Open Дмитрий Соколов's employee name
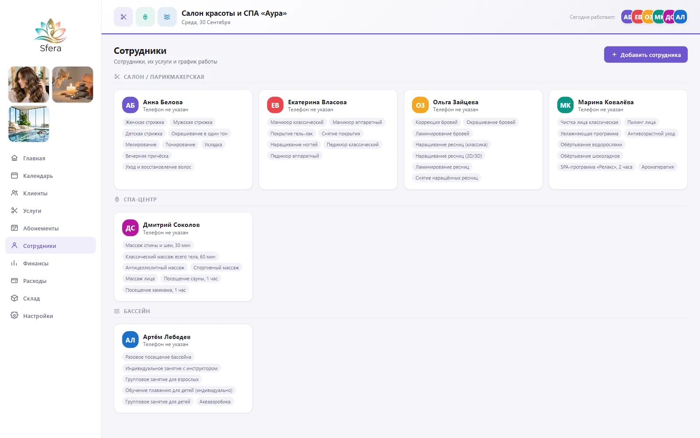The width and height of the screenshot is (700, 438). 171,225
